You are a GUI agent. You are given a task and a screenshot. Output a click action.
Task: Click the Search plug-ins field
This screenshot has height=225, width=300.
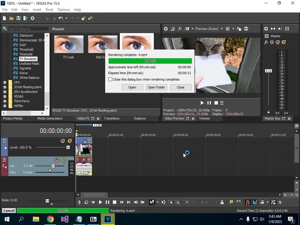point(28,29)
